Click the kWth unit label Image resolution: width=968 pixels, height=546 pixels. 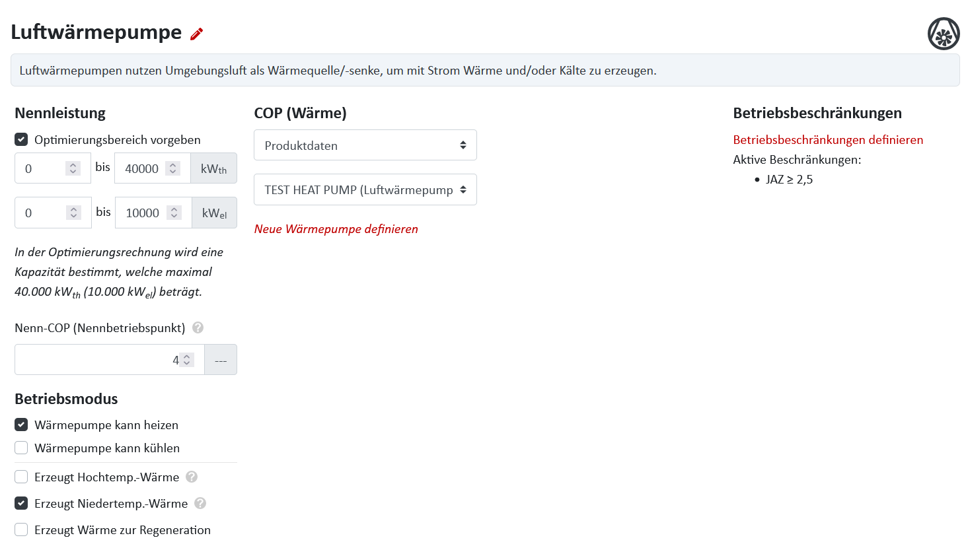click(214, 168)
